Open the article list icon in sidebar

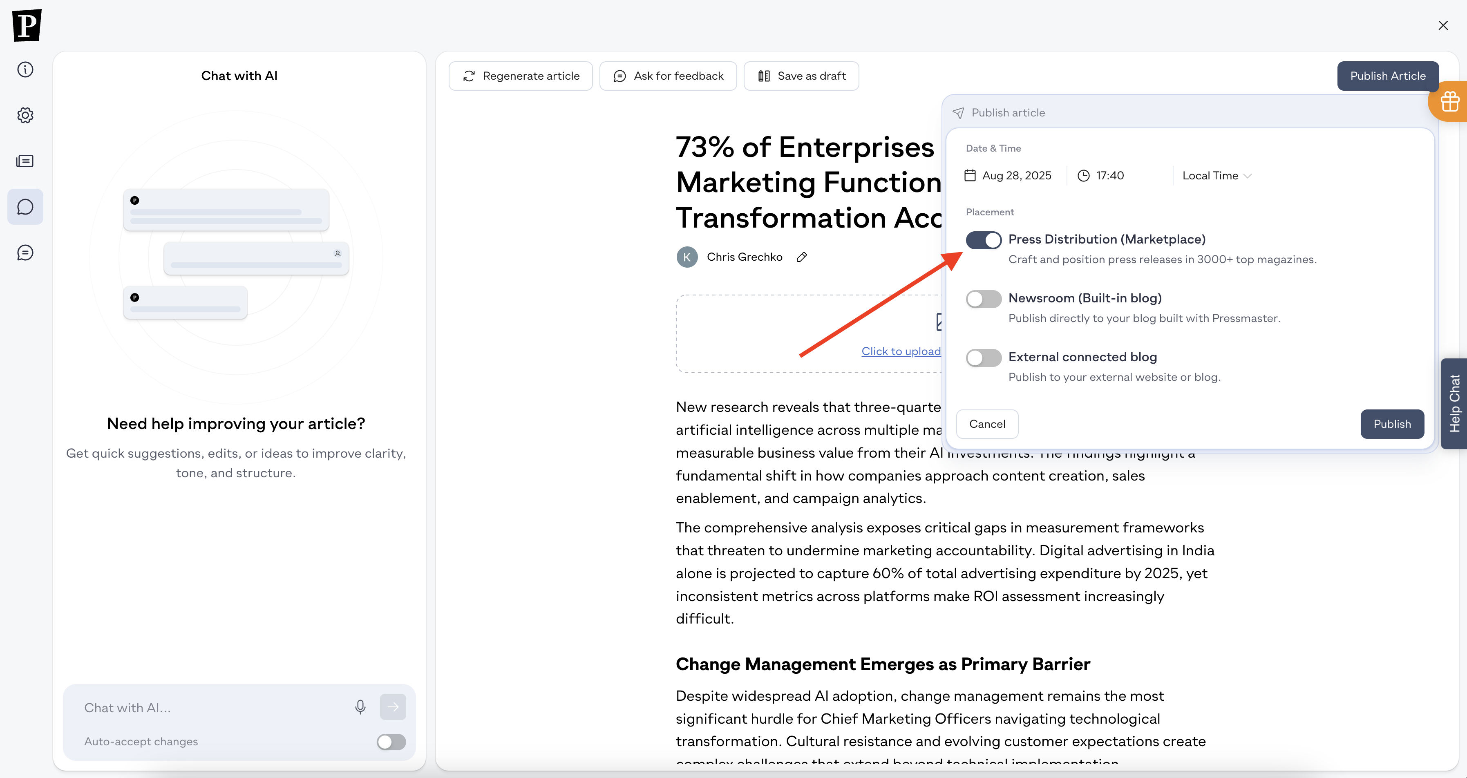[x=25, y=161]
